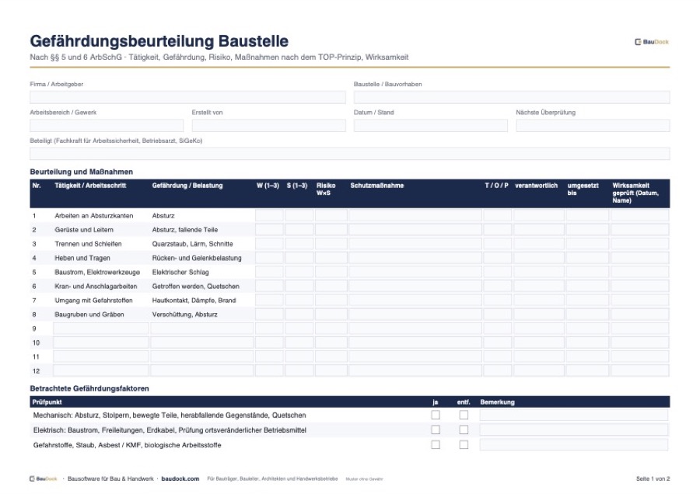Click the Gefährdung field in row 12
Viewport: 700px width, 494px height.
tap(201, 371)
